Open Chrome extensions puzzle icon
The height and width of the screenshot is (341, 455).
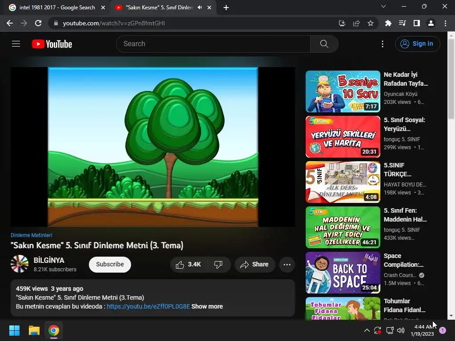(388, 23)
